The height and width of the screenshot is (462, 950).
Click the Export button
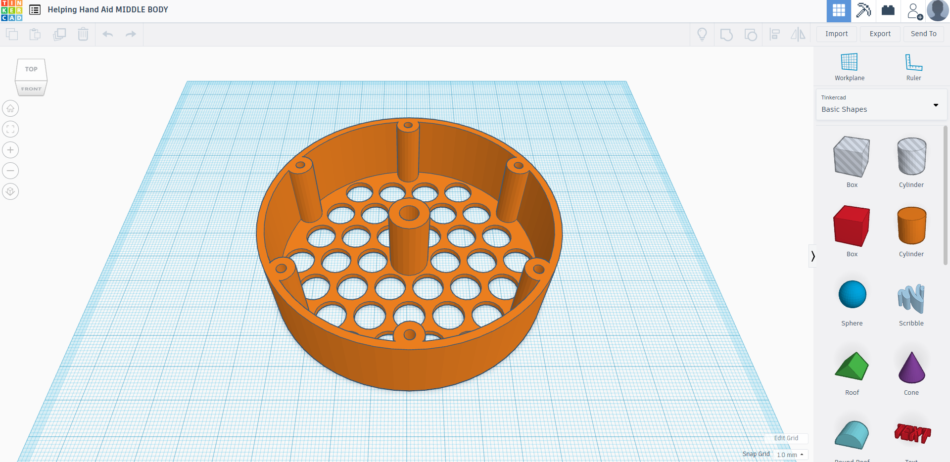tap(880, 34)
